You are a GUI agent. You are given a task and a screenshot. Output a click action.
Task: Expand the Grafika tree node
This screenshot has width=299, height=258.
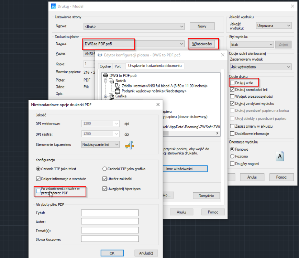[x=106, y=96]
